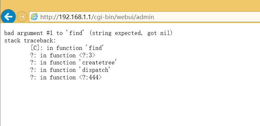Click the 'stack traceback:' line

[30, 40]
